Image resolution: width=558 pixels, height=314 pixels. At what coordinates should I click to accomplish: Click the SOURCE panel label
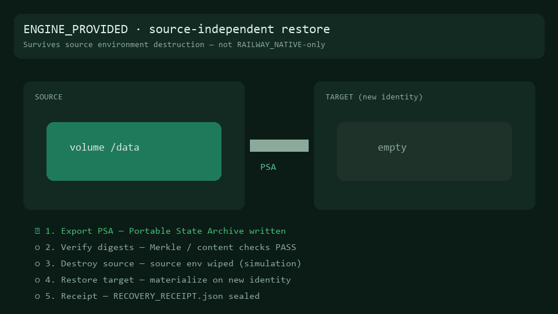coord(48,97)
